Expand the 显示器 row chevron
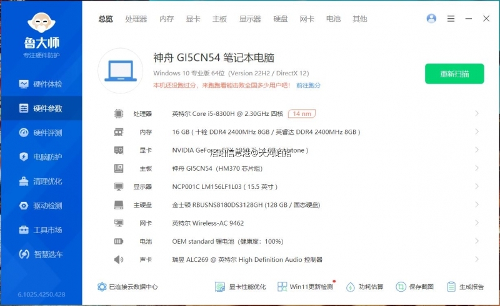 (x=477, y=186)
